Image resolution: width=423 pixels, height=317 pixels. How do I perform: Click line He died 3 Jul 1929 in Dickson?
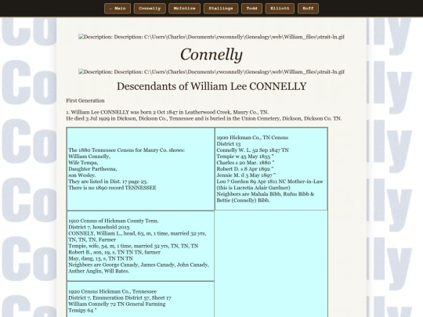204,119
